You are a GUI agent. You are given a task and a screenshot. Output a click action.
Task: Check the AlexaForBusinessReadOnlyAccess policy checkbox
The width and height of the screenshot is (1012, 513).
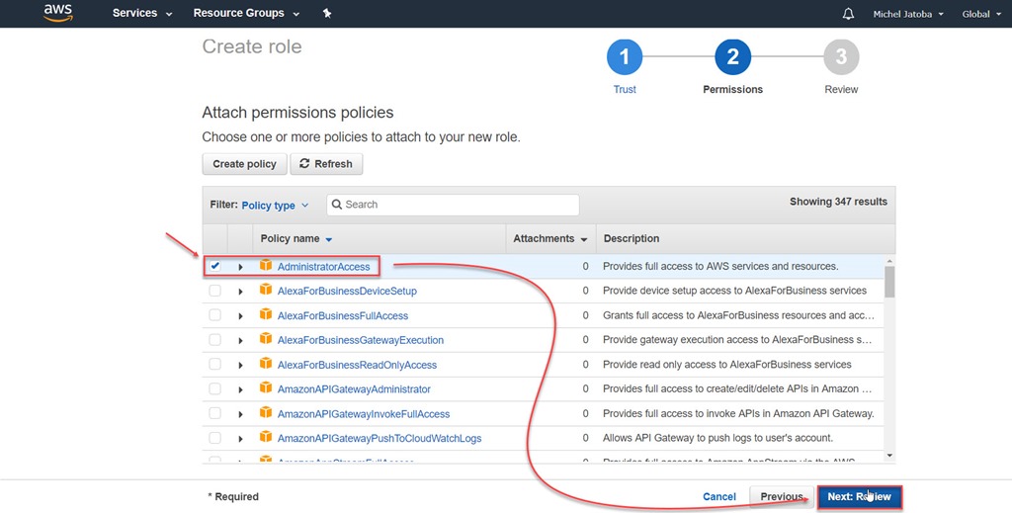[214, 364]
